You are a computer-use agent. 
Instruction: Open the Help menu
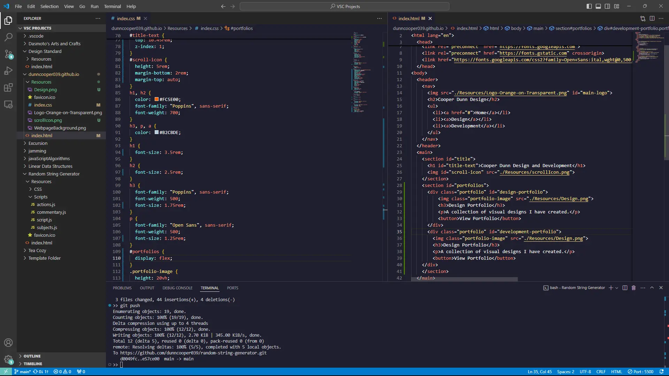point(131,6)
